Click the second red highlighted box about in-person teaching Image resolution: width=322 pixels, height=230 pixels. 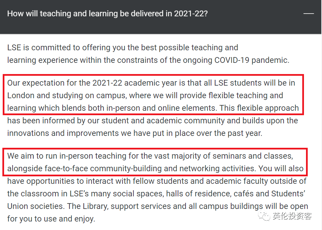coord(155,162)
